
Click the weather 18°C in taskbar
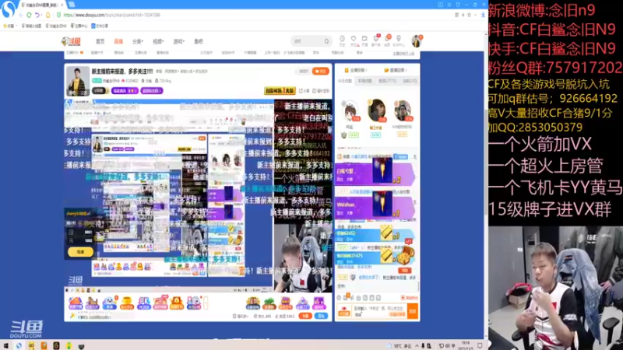399,345
